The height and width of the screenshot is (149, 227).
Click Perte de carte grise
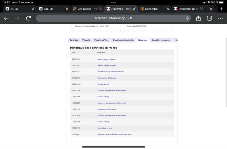[x=105, y=128]
